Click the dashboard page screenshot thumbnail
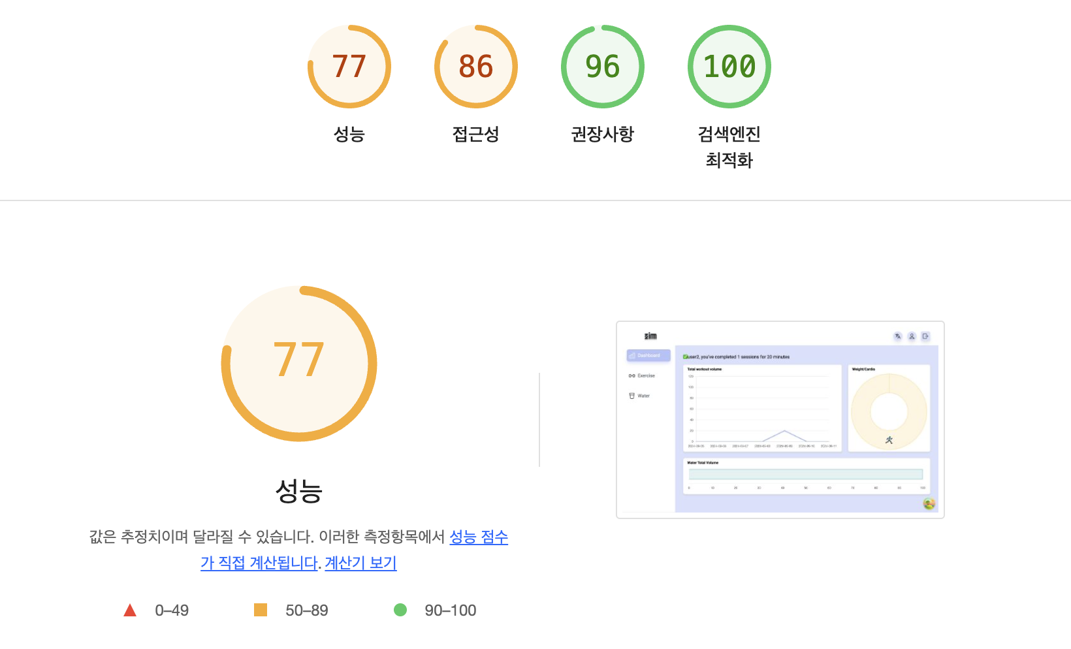This screenshot has height=649, width=1071. coord(780,420)
